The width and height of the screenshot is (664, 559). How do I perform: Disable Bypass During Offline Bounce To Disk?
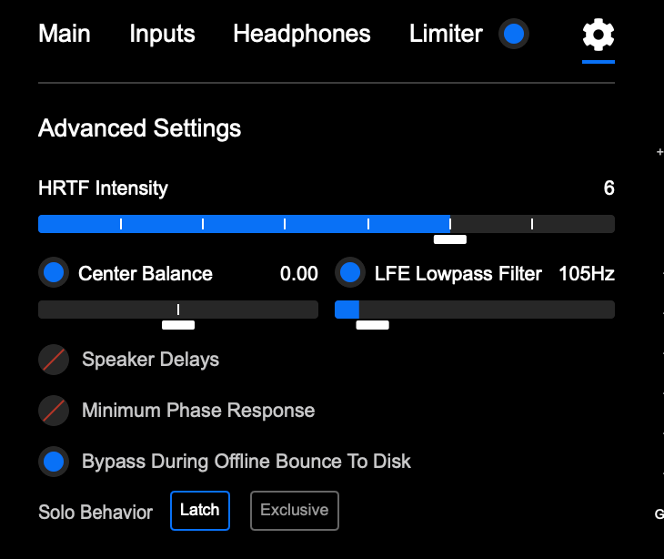coord(55,462)
